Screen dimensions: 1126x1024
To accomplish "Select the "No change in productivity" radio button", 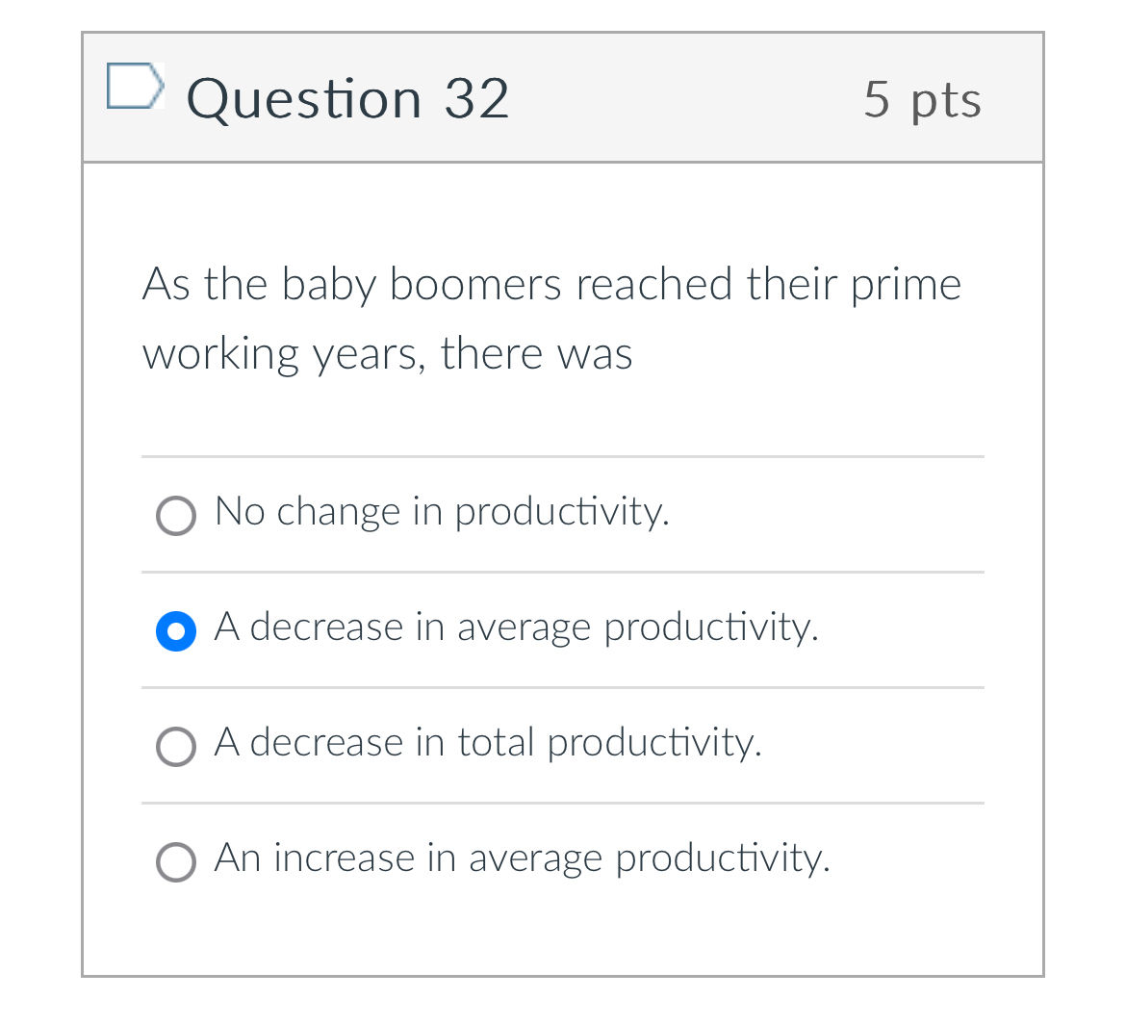I will tap(176, 516).
